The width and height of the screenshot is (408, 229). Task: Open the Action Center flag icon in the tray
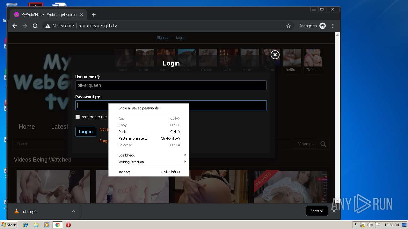tap(378, 225)
